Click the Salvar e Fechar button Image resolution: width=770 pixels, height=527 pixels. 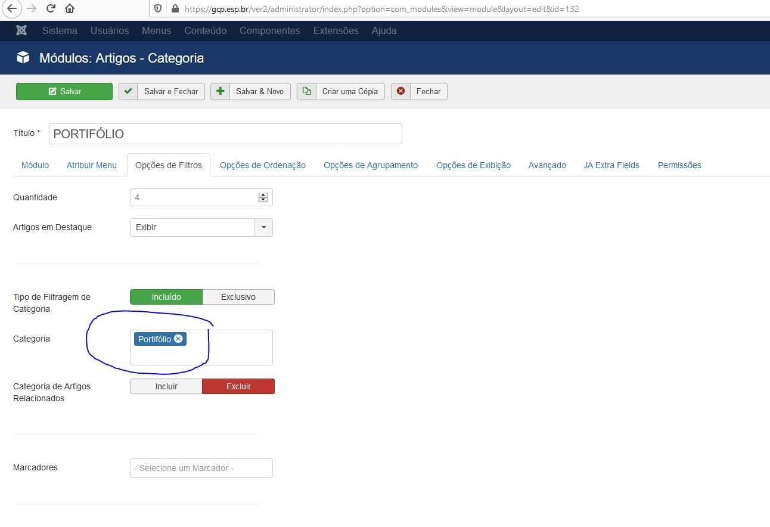click(162, 91)
